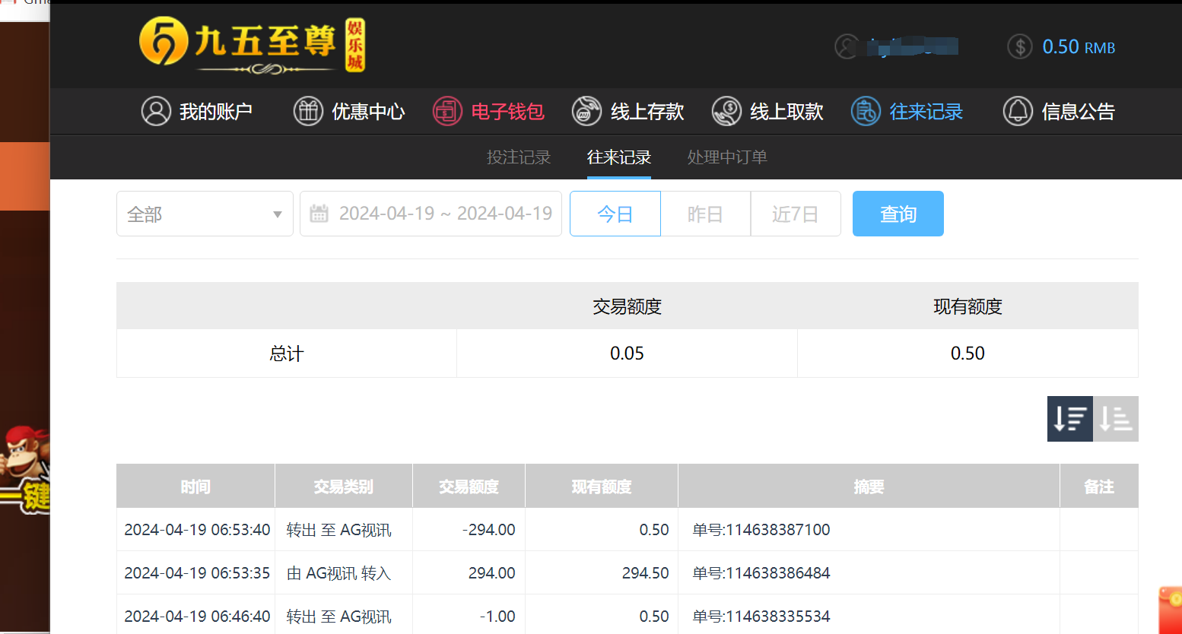
Task: Click the 时间 column header
Action: pos(195,487)
